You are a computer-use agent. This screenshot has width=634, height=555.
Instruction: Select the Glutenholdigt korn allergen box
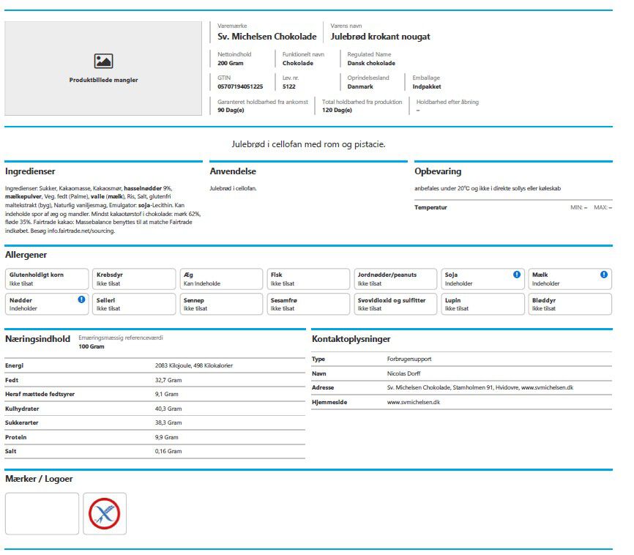(x=47, y=279)
